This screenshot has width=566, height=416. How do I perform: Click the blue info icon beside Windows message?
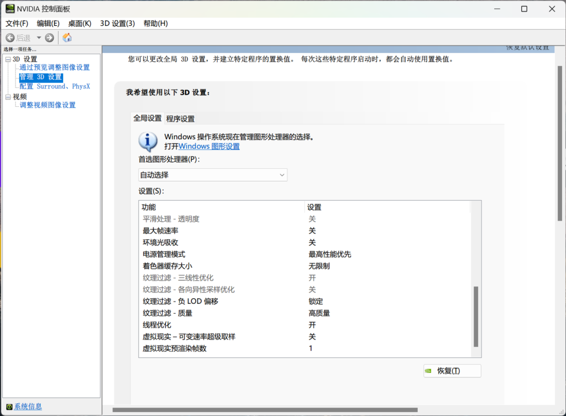[x=148, y=142]
